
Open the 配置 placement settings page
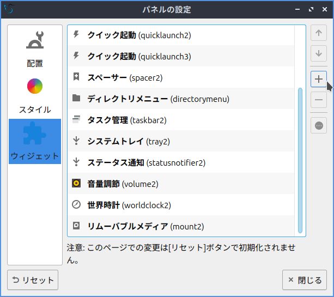click(35, 50)
